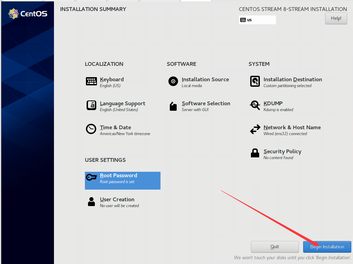Open KDUMP configuration
353x264 pixels.
pyautogui.click(x=273, y=104)
